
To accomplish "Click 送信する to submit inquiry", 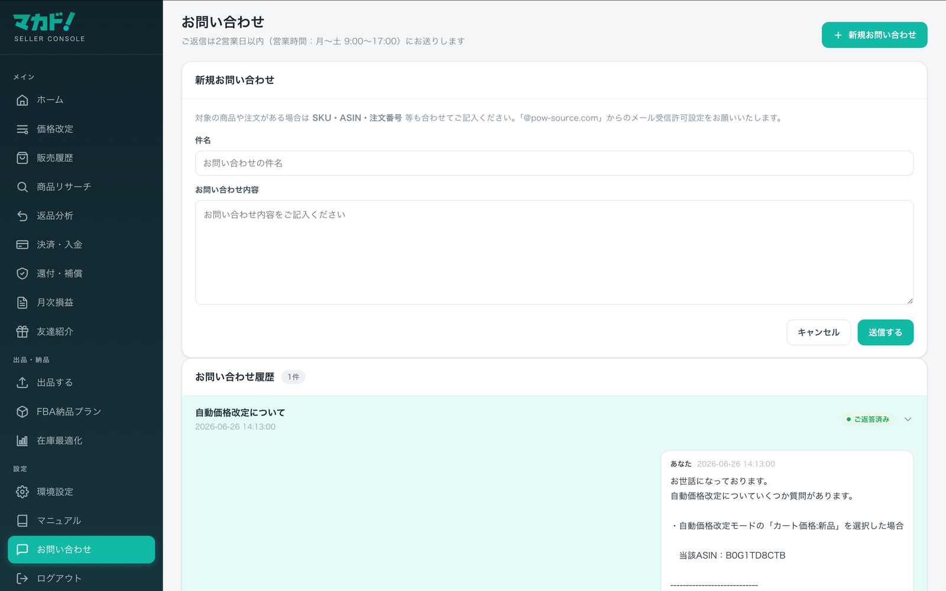I will (885, 332).
